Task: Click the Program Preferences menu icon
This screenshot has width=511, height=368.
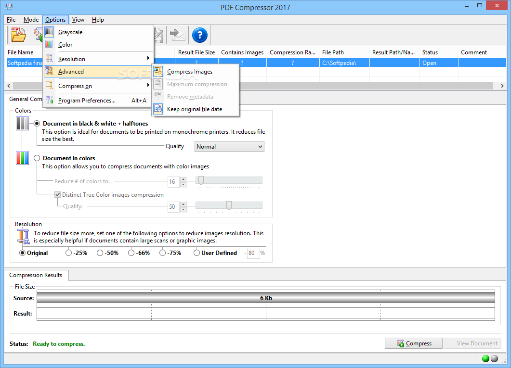Action: coord(49,100)
